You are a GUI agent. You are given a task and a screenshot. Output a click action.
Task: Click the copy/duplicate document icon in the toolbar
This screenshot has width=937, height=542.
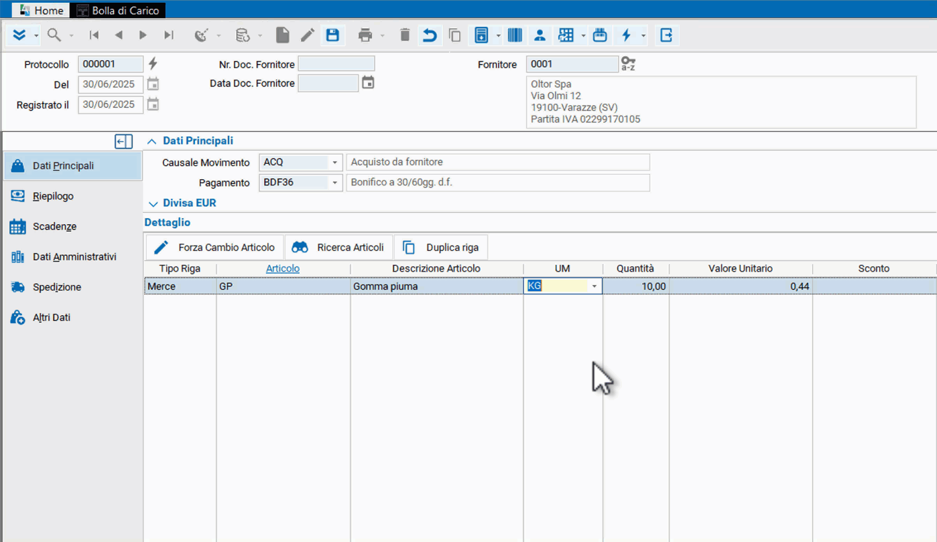click(x=454, y=35)
